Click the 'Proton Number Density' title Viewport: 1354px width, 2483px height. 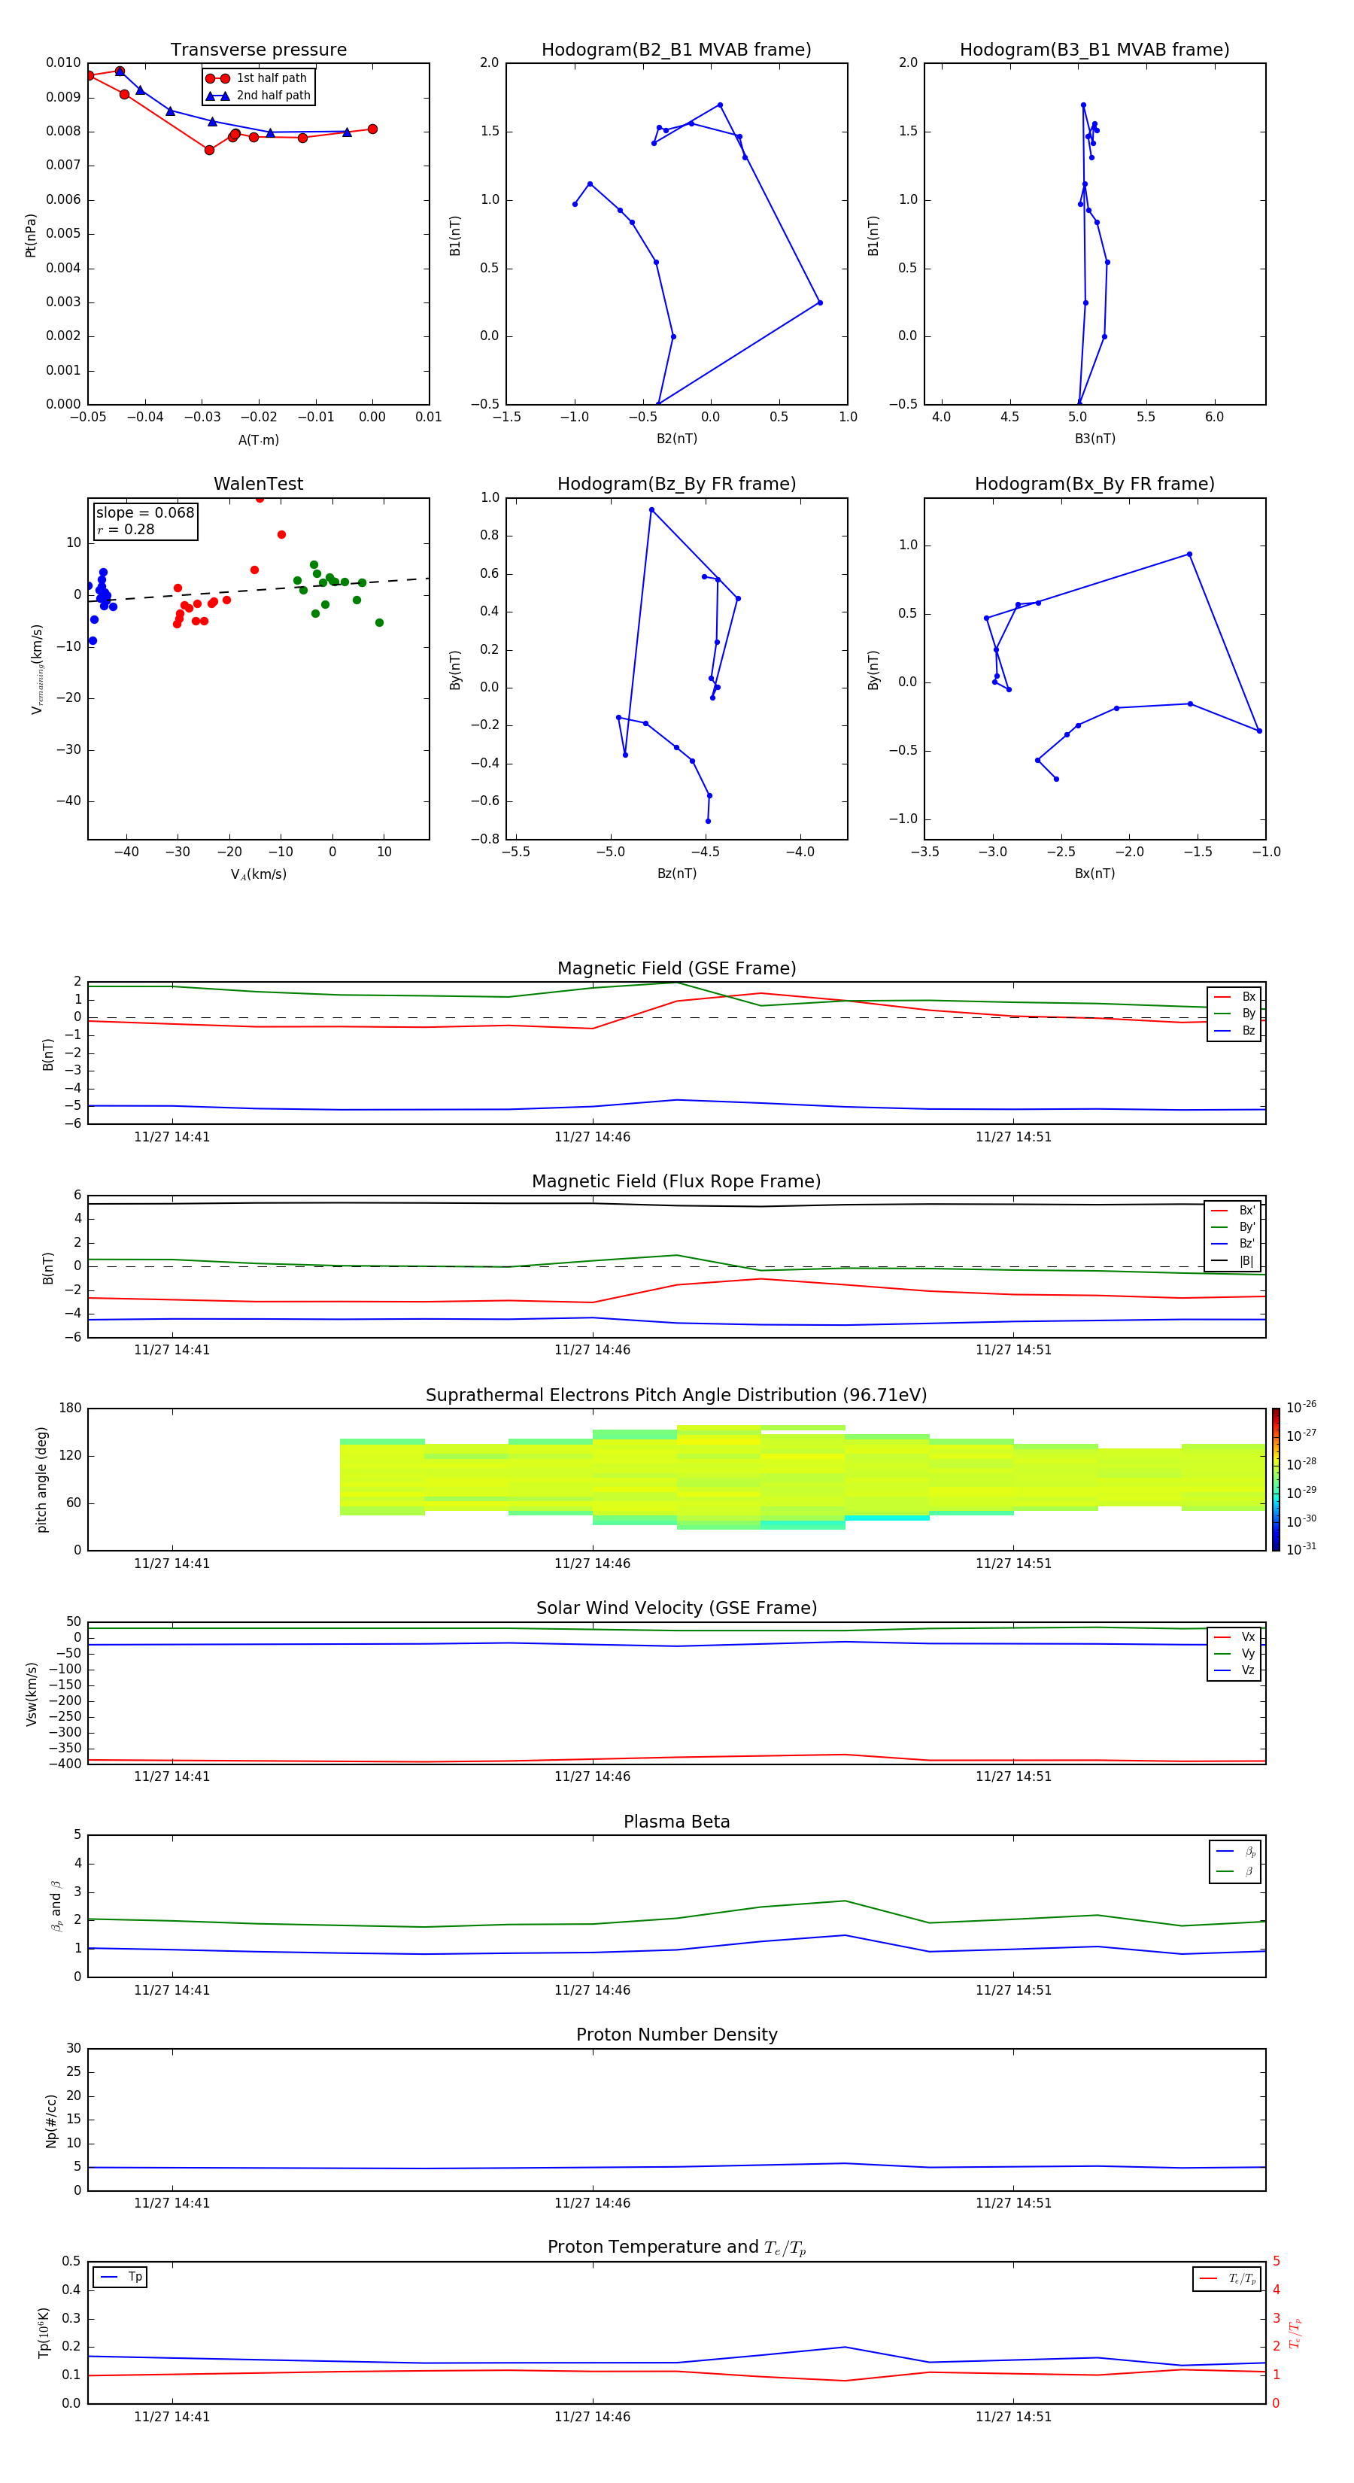tap(676, 2035)
